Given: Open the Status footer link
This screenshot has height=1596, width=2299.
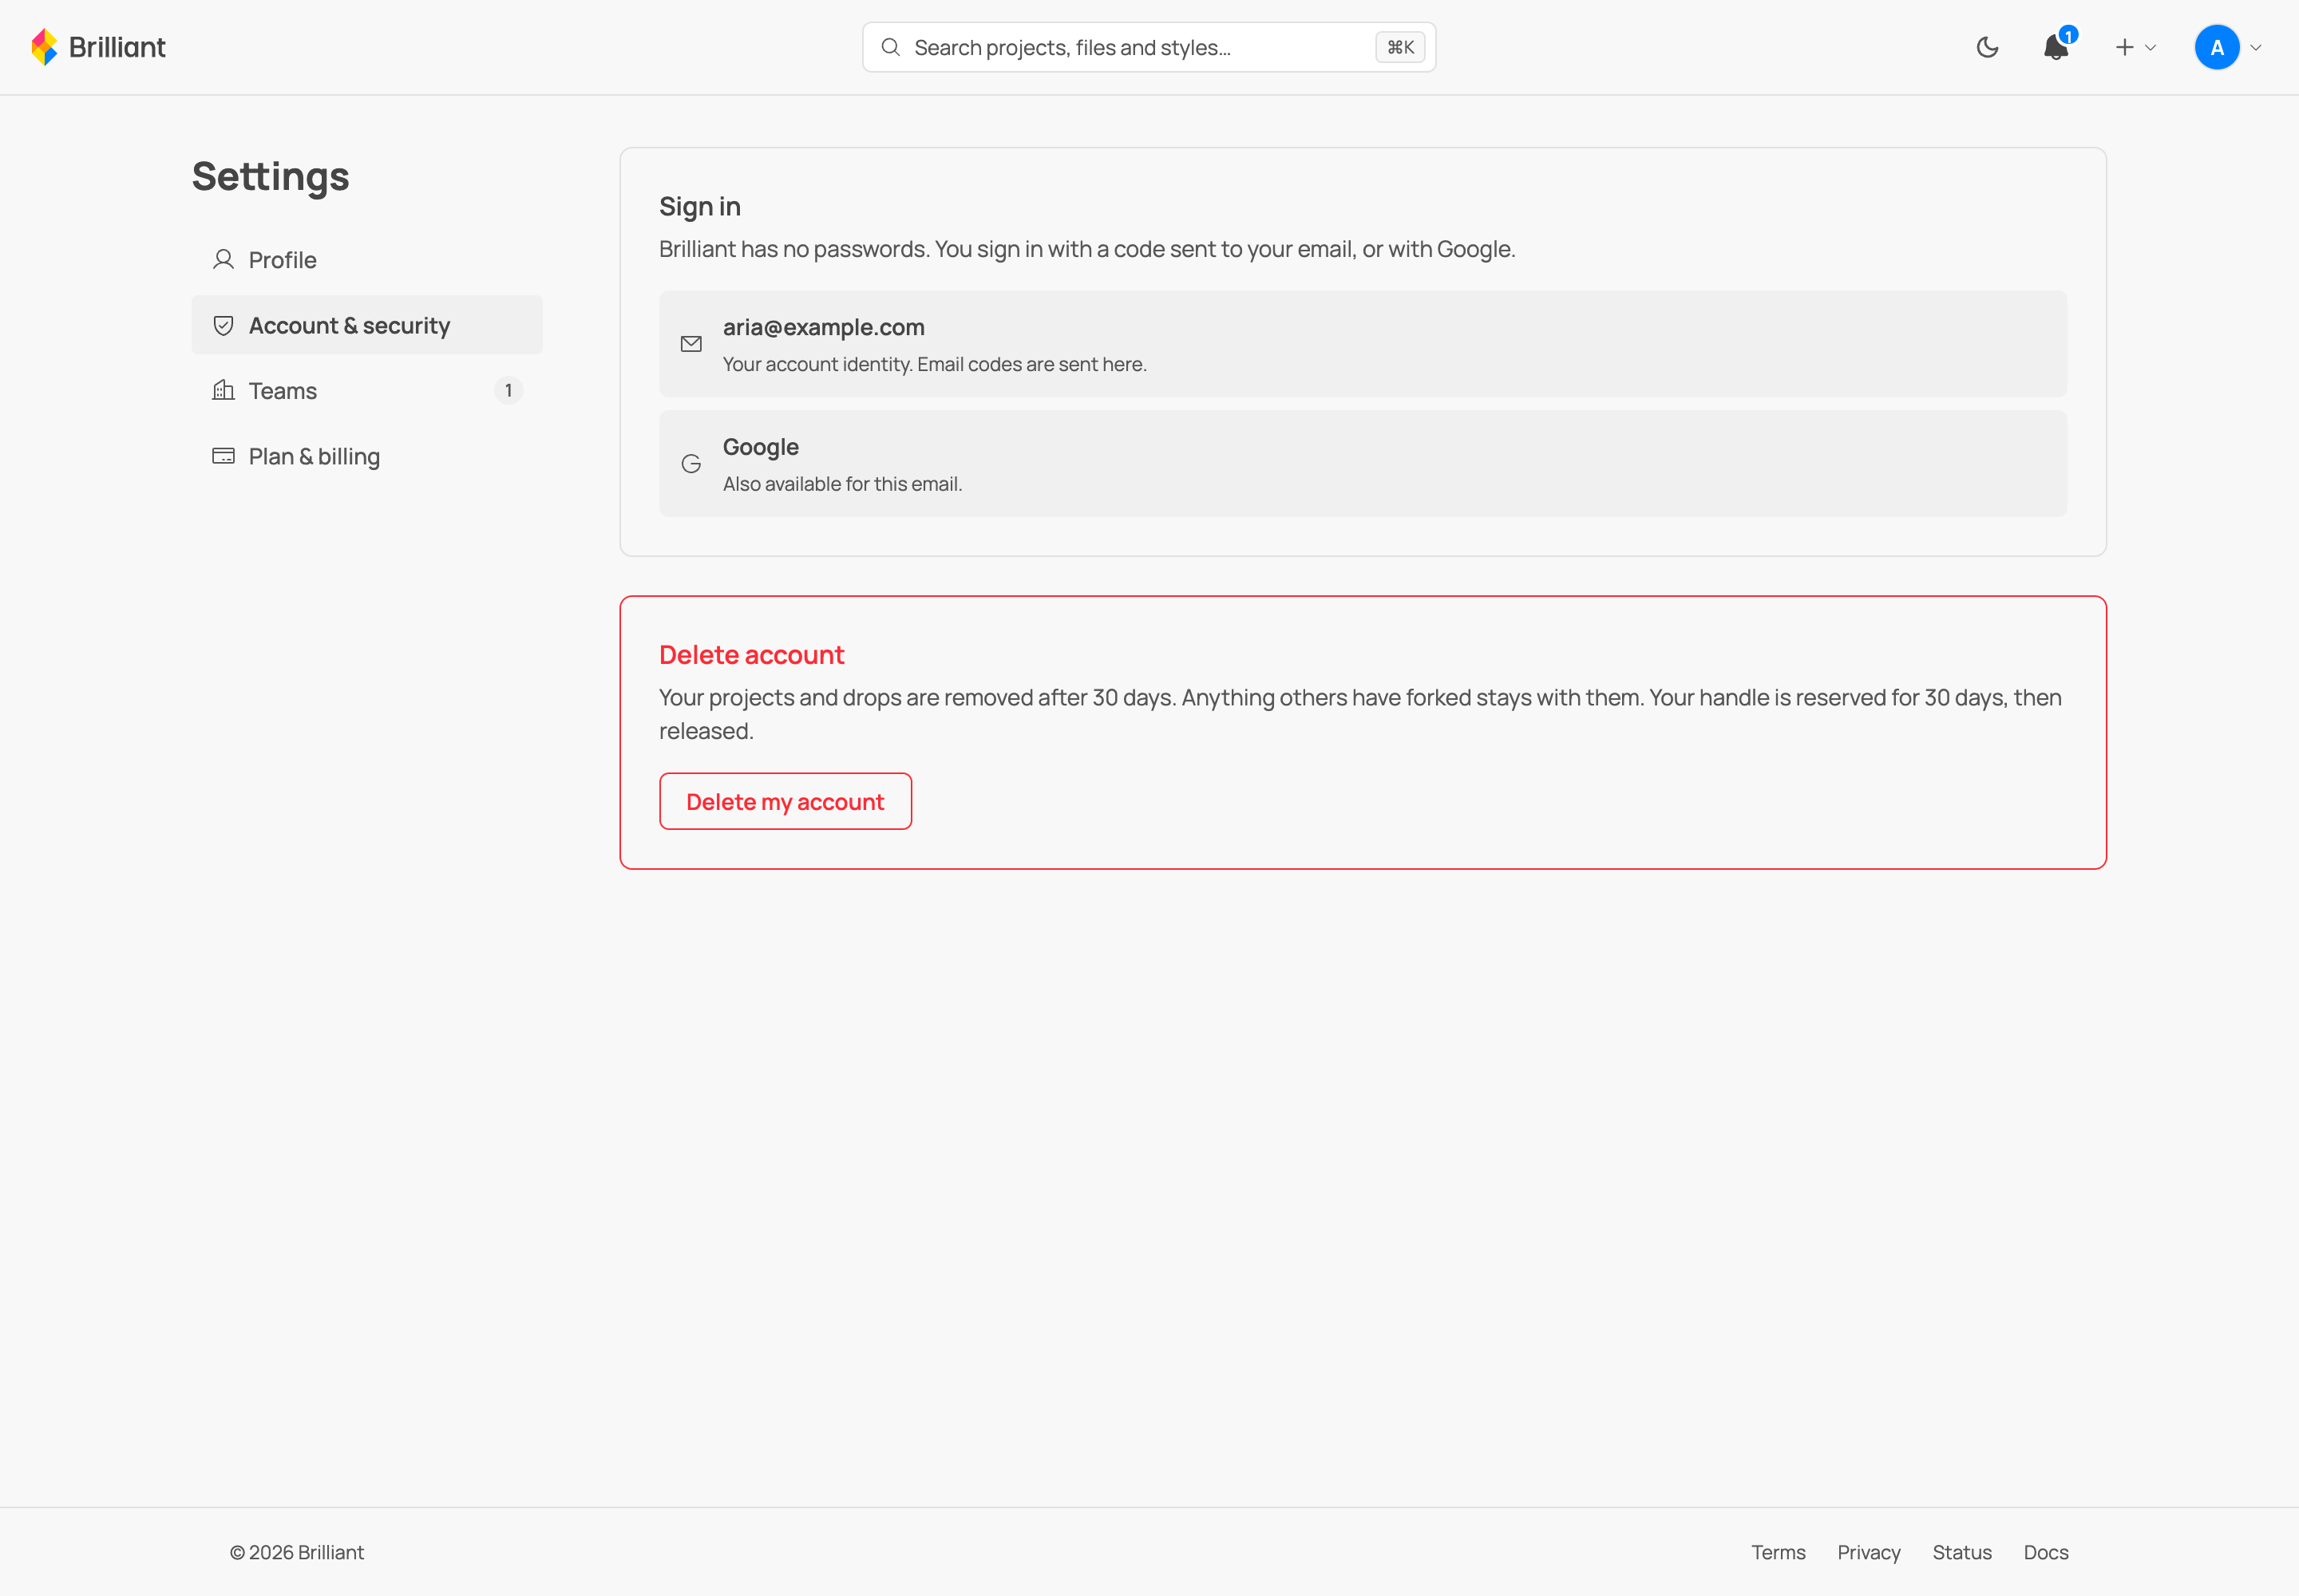Looking at the screenshot, I should [x=1961, y=1552].
